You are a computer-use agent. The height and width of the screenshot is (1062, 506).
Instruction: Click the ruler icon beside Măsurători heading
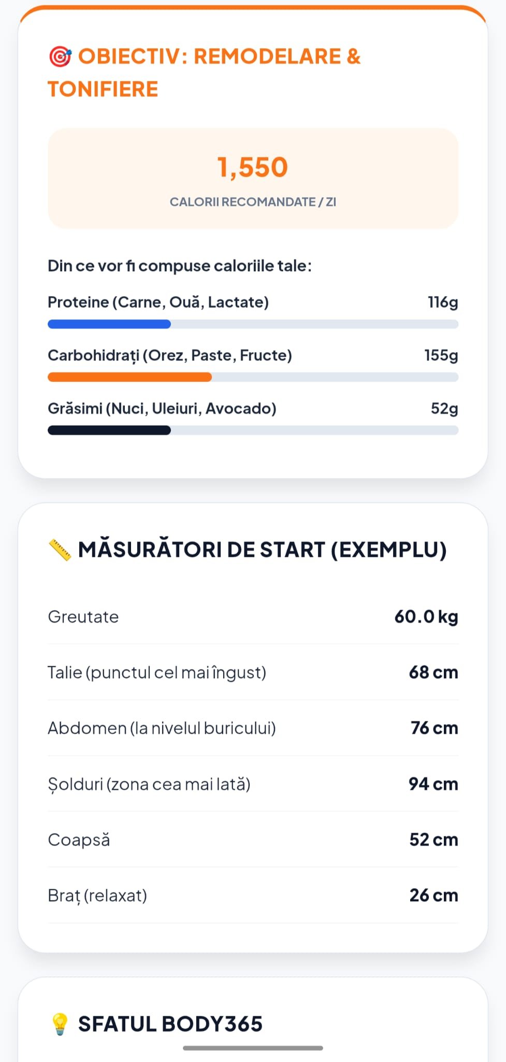(x=60, y=550)
